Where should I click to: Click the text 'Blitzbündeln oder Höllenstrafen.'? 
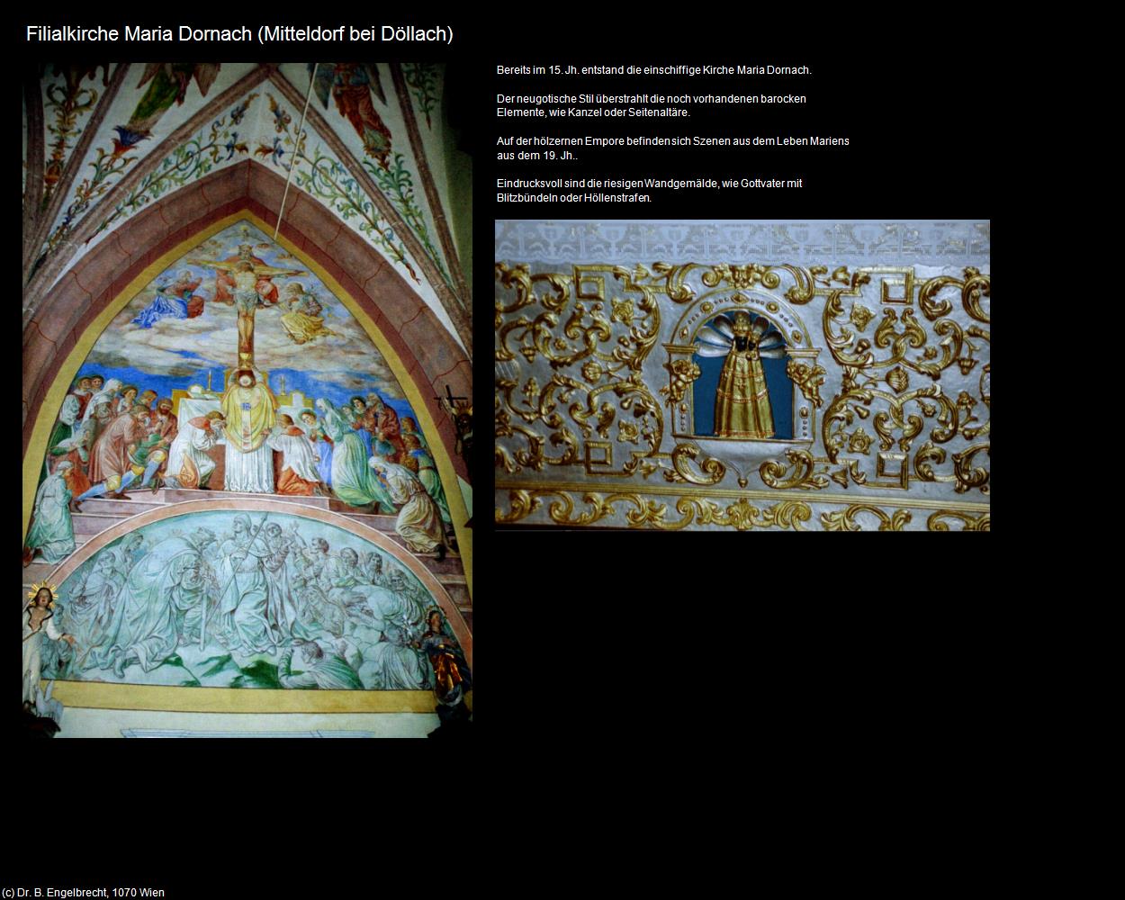574,198
